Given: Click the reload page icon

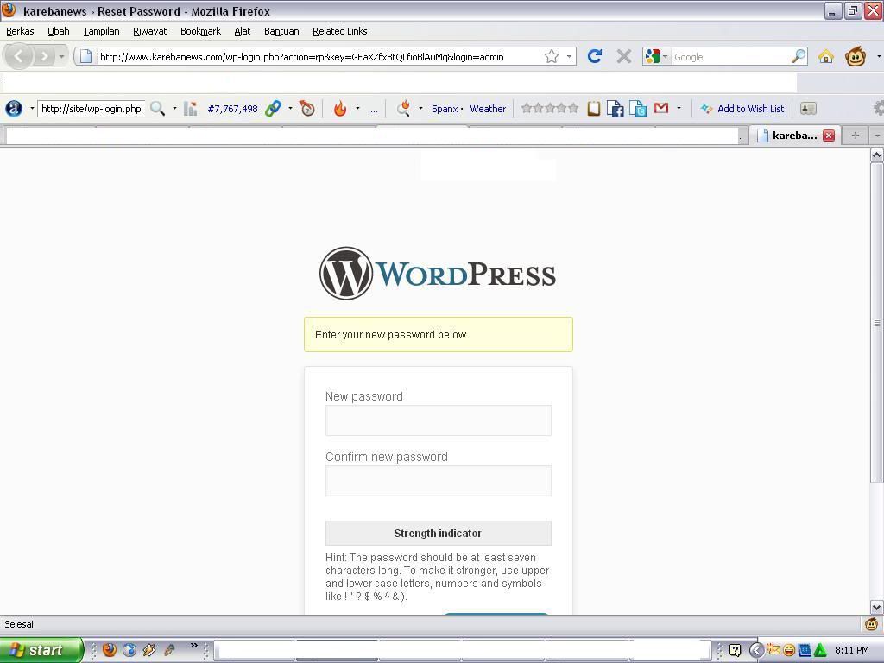Looking at the screenshot, I should [x=594, y=57].
